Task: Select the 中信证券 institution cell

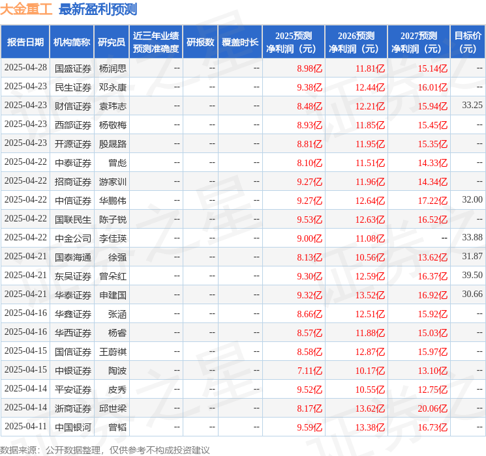Action: (x=73, y=201)
